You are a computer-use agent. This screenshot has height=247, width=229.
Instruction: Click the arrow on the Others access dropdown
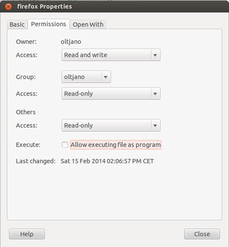155,125
